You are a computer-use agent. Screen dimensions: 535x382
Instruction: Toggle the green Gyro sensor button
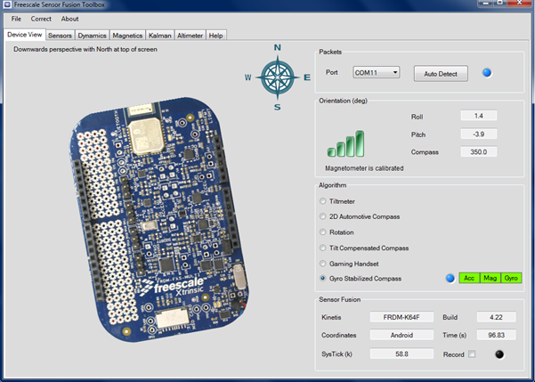pyautogui.click(x=511, y=278)
